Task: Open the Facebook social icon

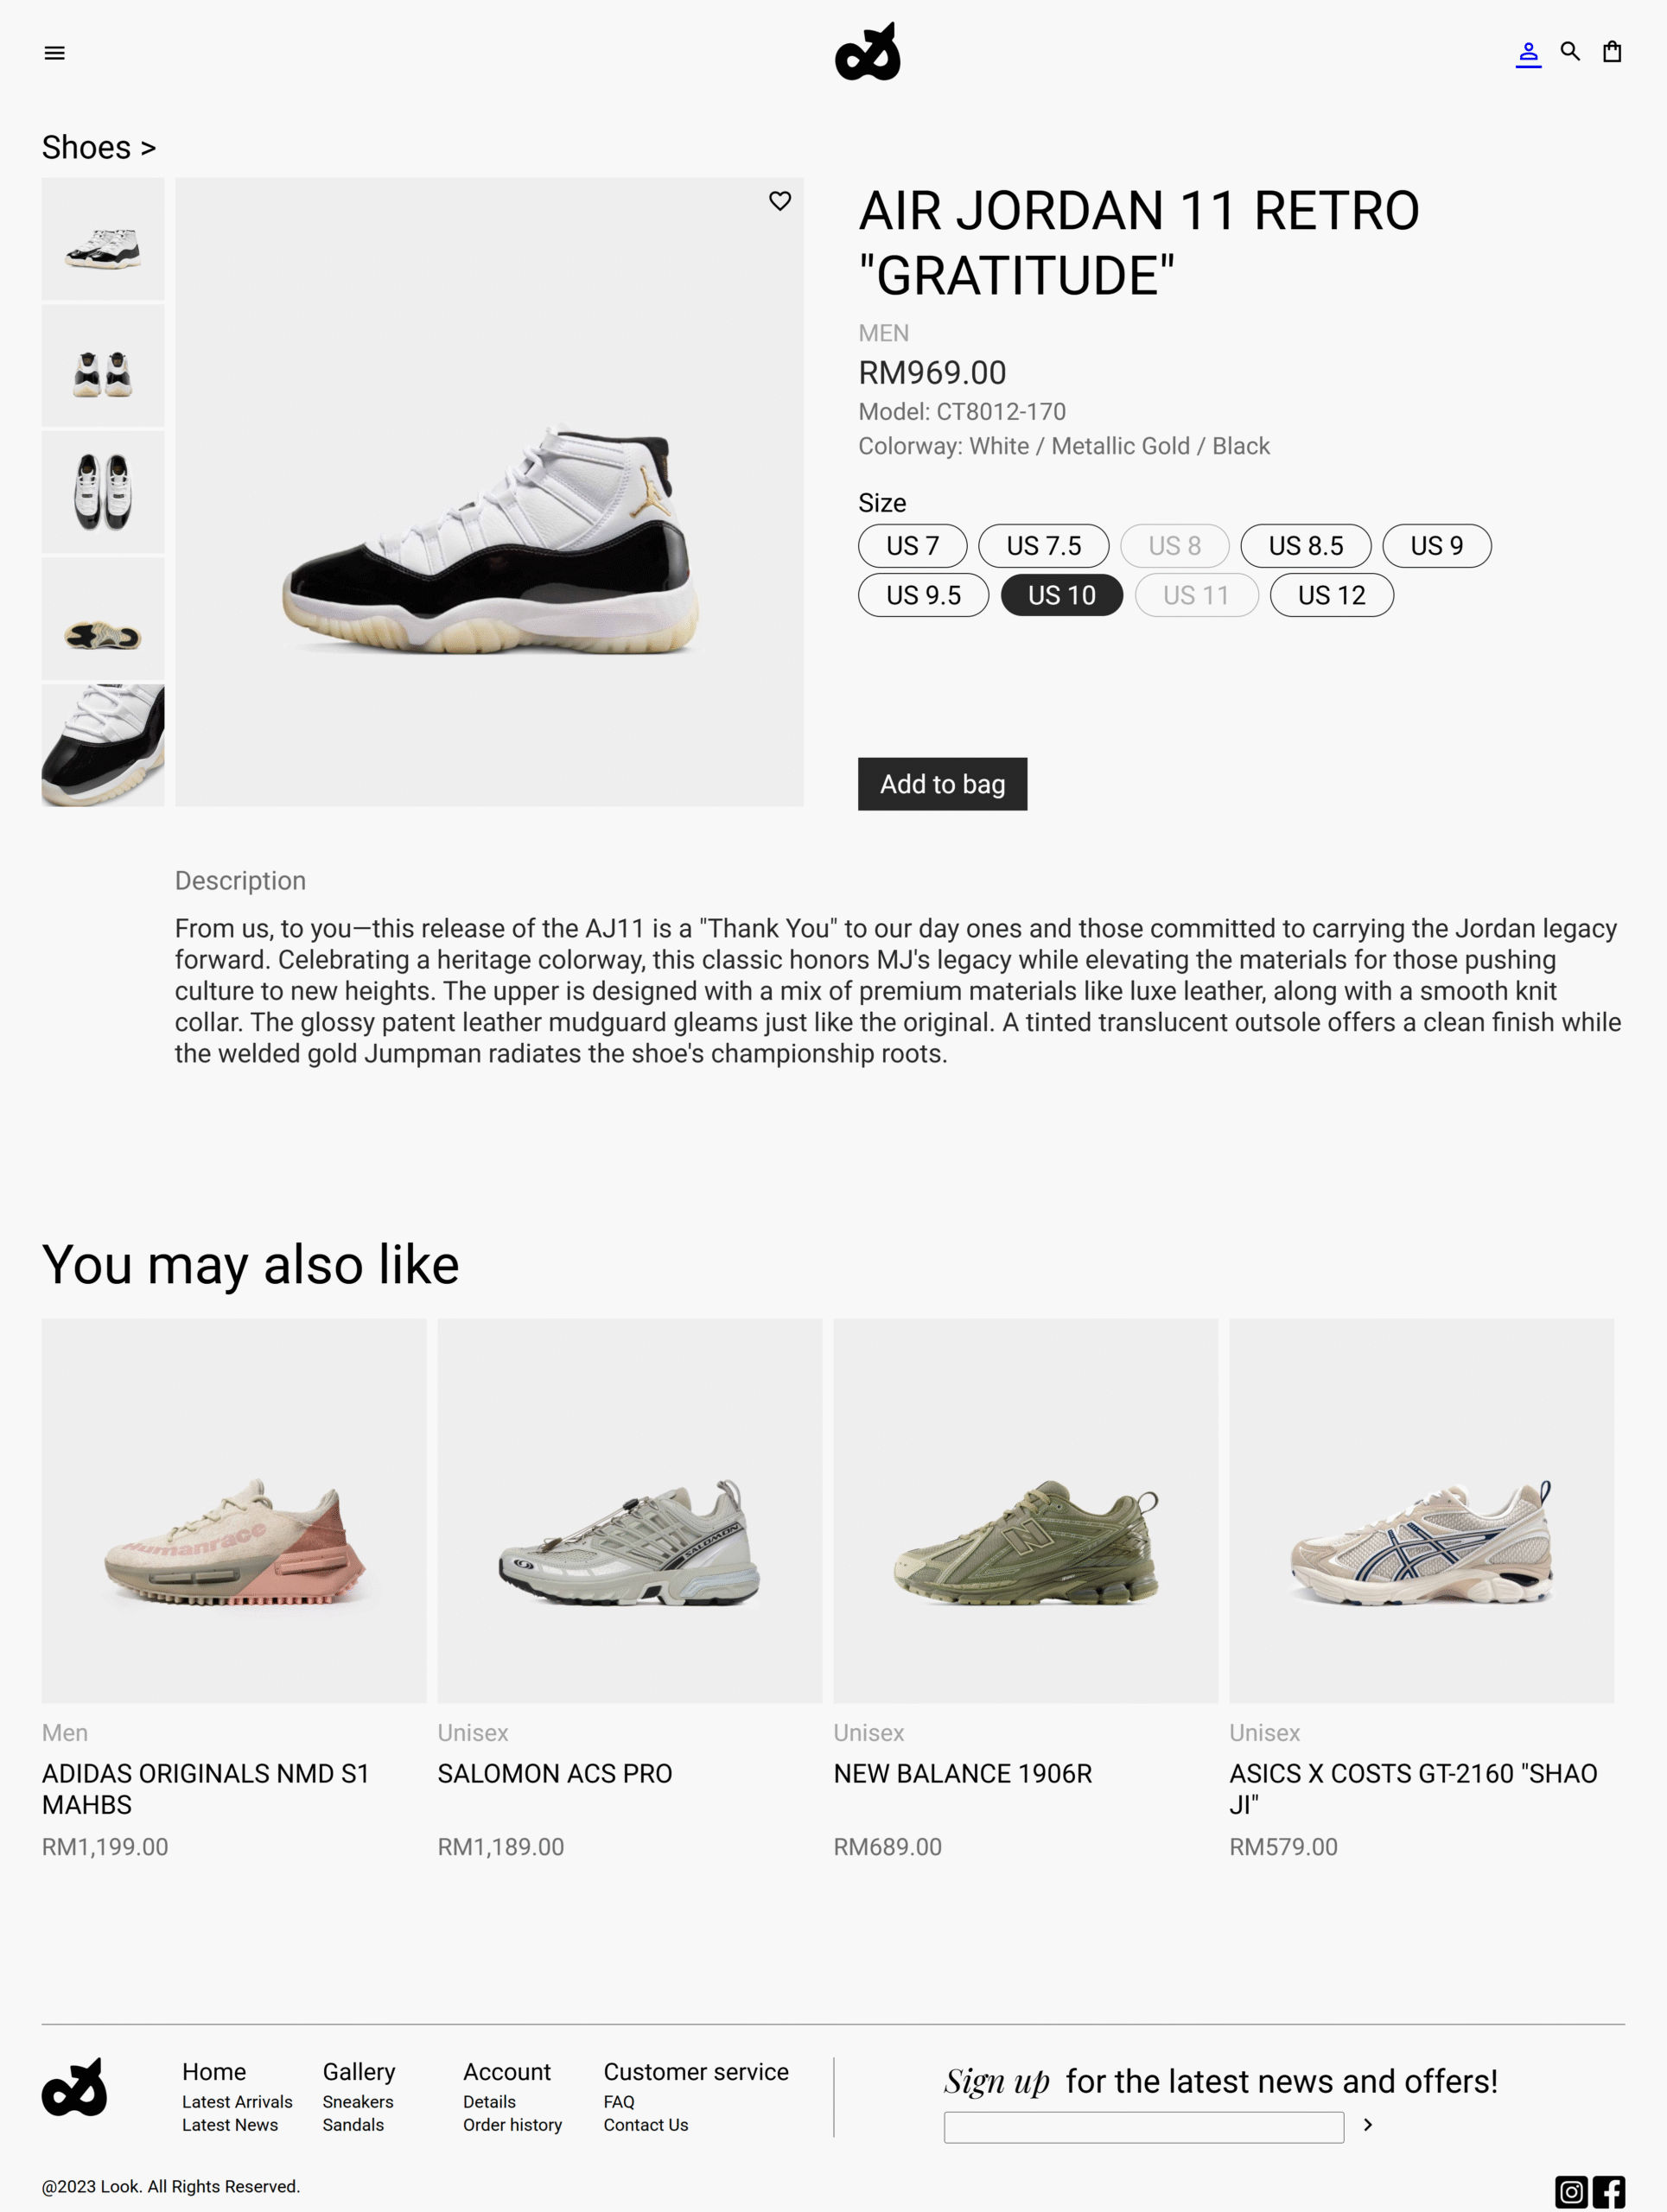Action: tap(1609, 2192)
